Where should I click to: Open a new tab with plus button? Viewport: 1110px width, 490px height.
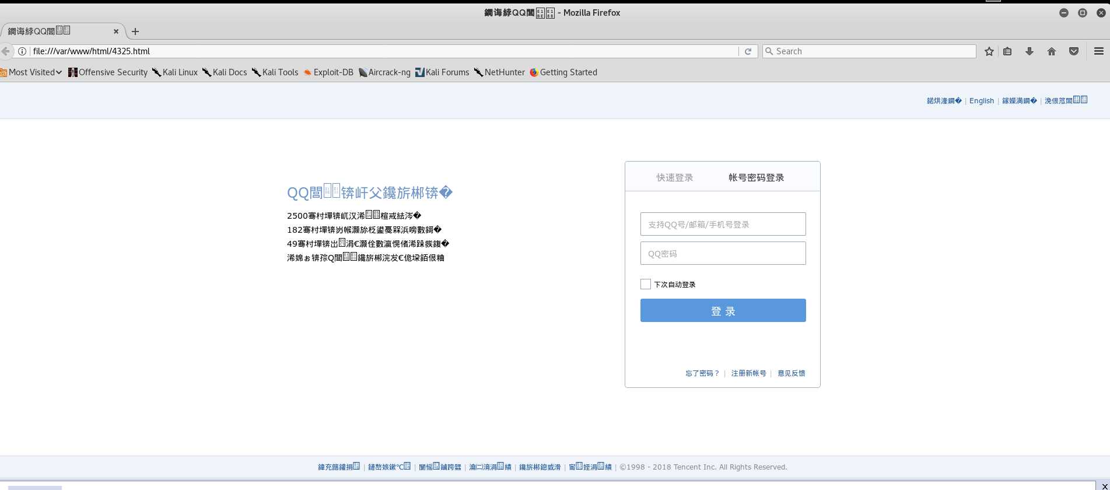click(135, 32)
